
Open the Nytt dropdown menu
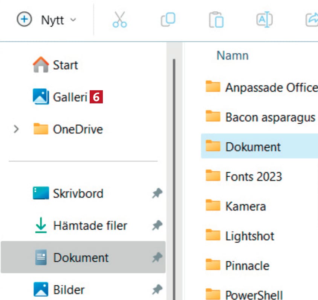pos(47,20)
